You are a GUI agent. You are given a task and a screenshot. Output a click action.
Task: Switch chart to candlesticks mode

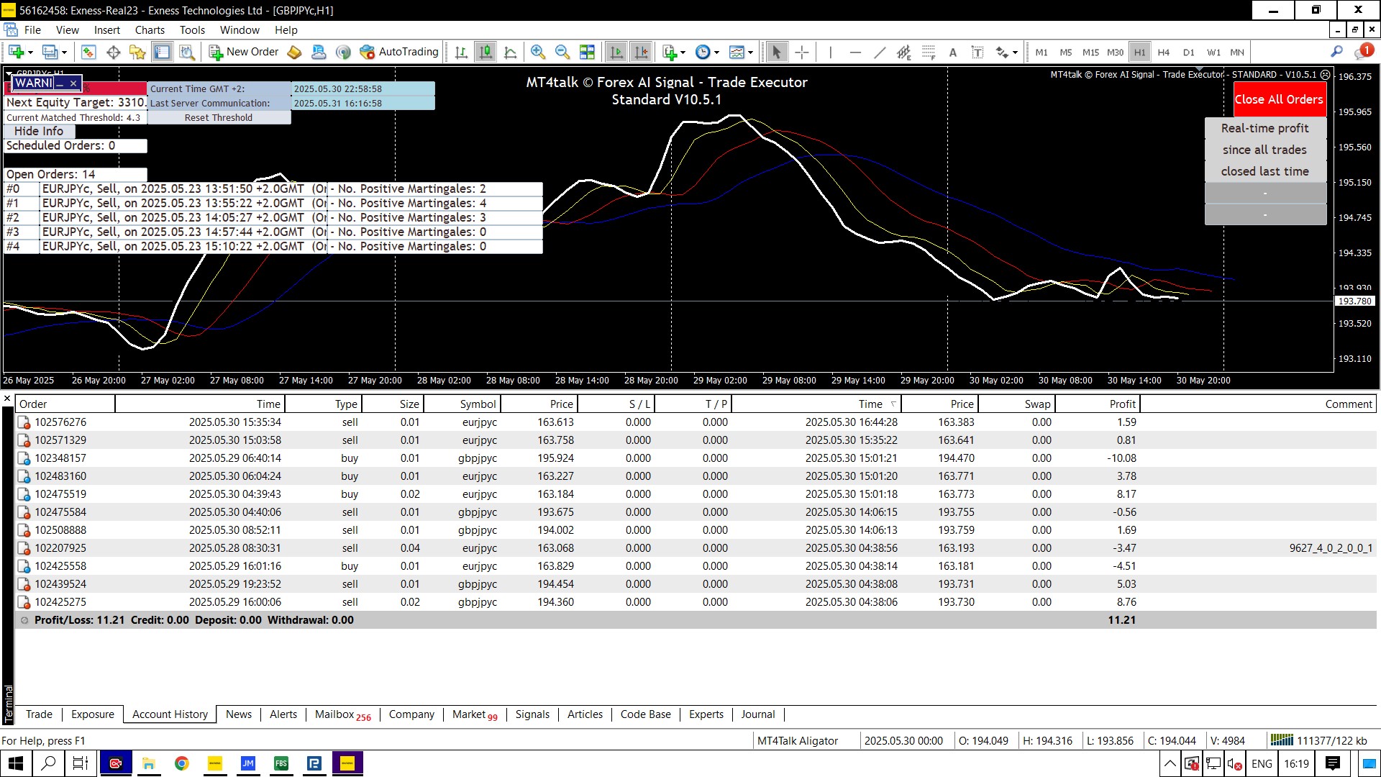pyautogui.click(x=486, y=52)
